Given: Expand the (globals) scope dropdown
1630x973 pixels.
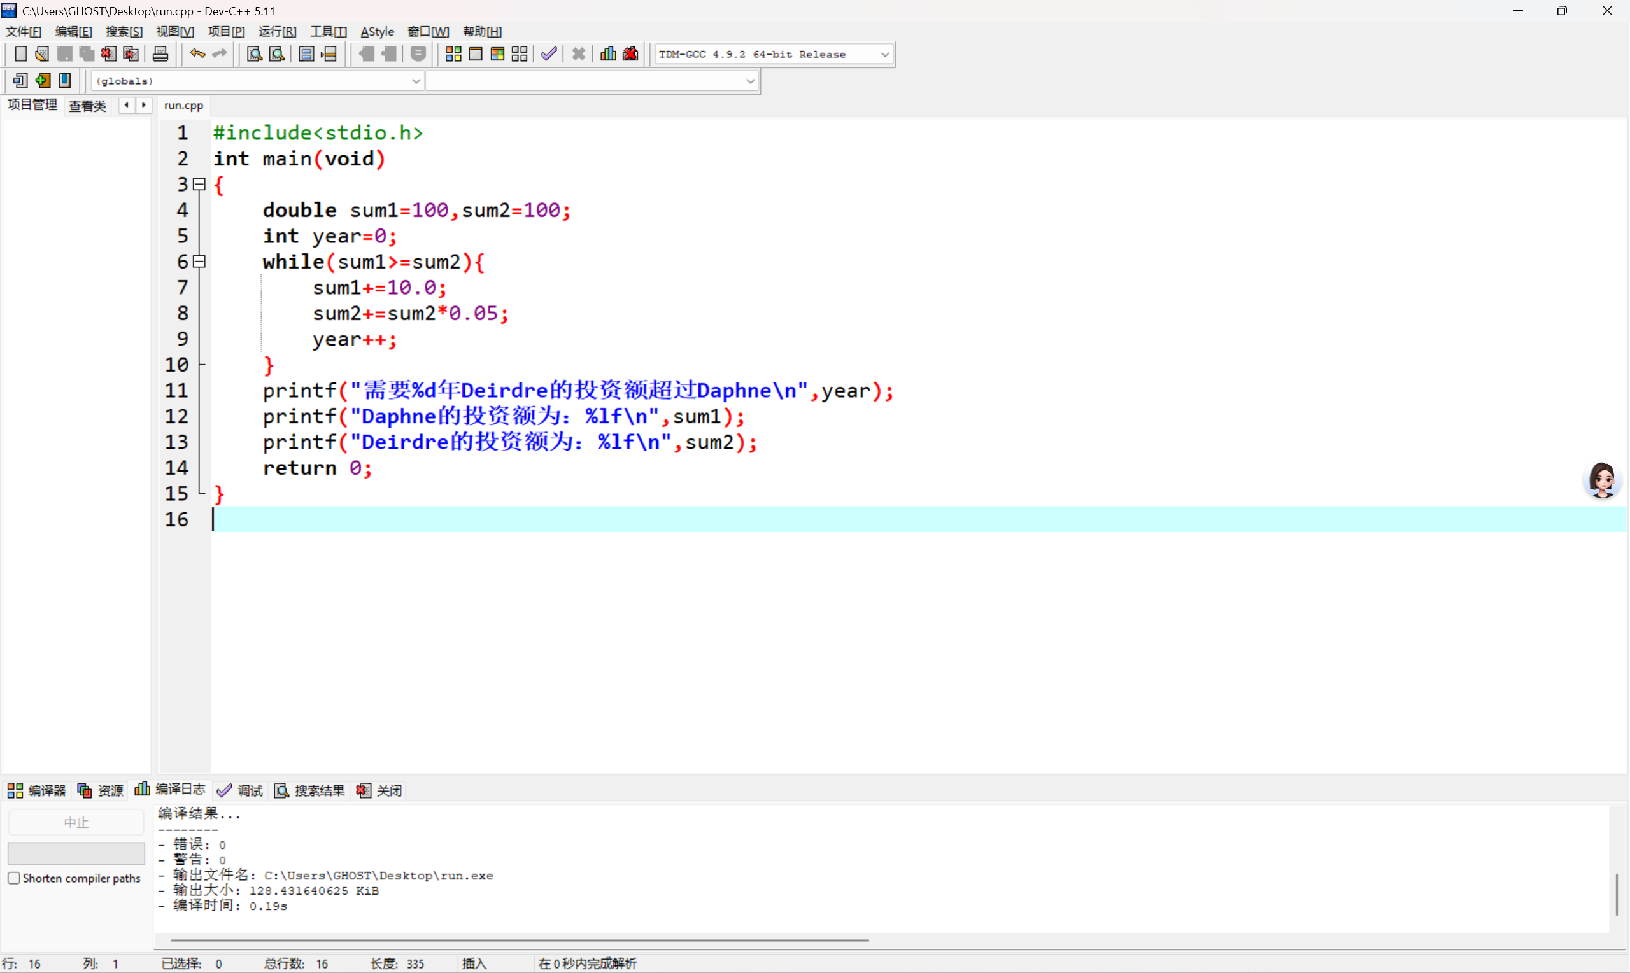Looking at the screenshot, I should coord(415,81).
